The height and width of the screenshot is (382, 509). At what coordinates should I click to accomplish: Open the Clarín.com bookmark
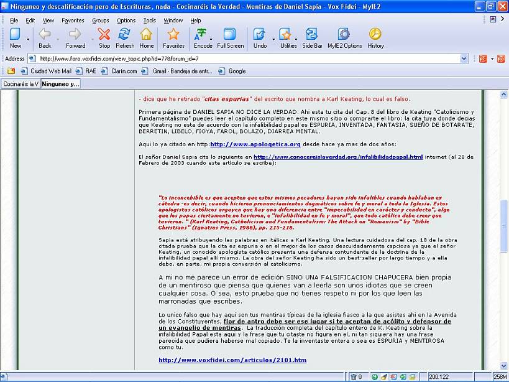tap(124, 71)
